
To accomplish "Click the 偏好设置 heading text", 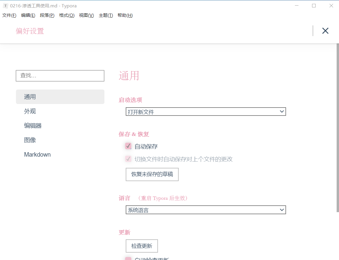I will pos(30,31).
